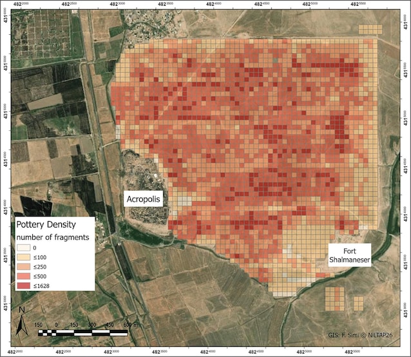
Task: Click the ≤100 legend label text
Action: coord(40,257)
